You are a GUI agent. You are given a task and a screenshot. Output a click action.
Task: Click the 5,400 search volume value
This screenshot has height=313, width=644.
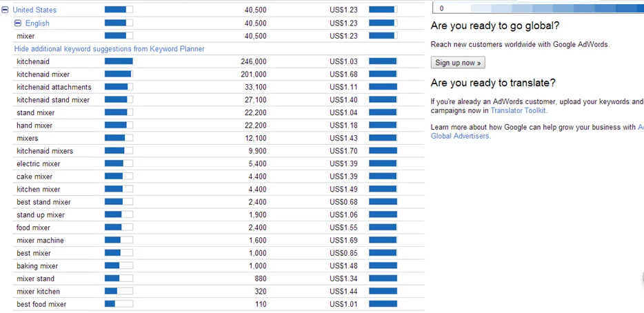click(257, 163)
